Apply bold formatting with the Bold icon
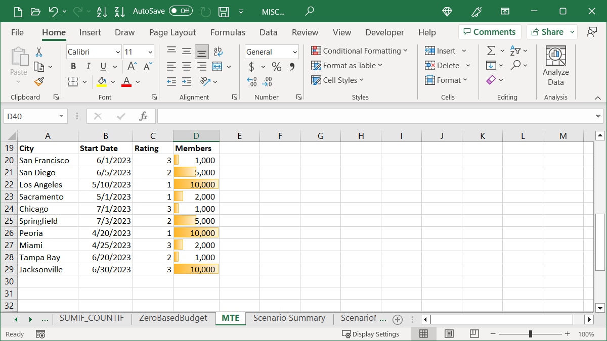 pyautogui.click(x=73, y=66)
